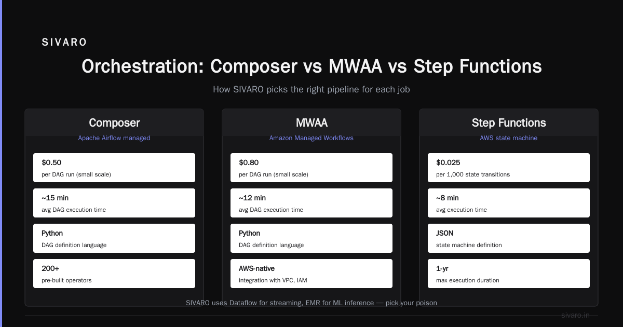The width and height of the screenshot is (623, 327).
Task: Click the Amazon Managed Workflows subtitle
Action: click(x=311, y=138)
